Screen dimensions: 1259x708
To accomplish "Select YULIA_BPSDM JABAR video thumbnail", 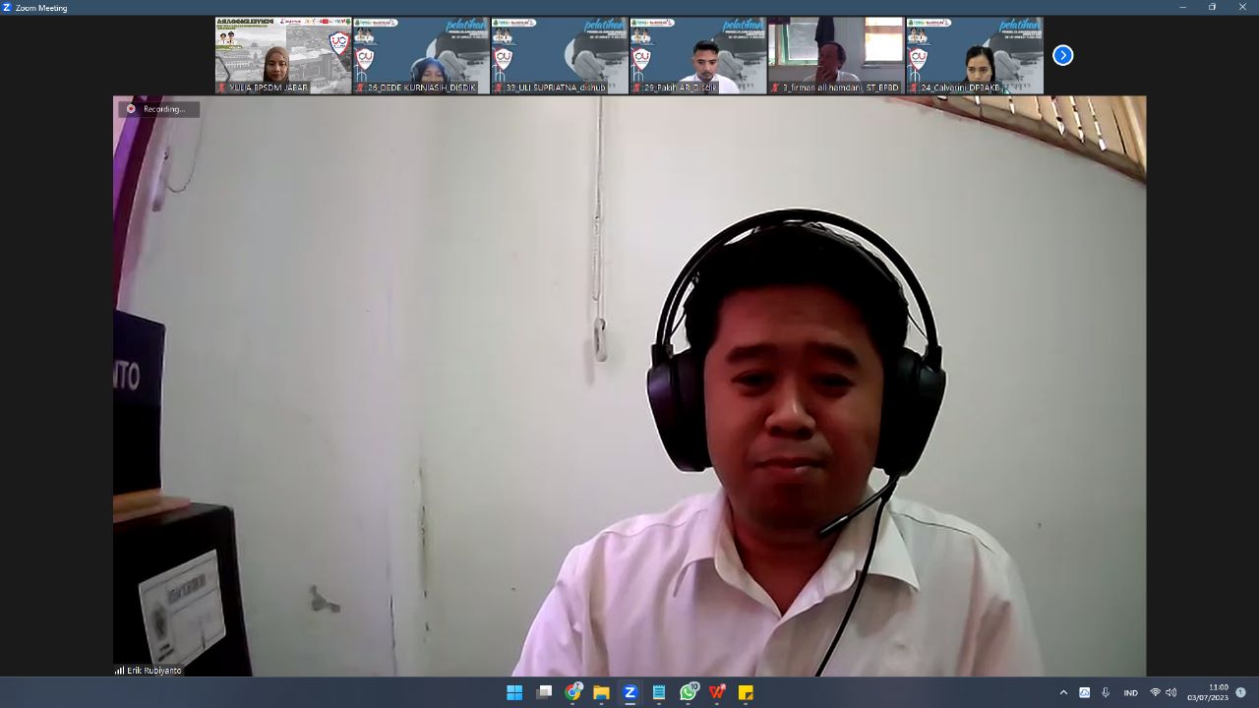I will [x=283, y=55].
